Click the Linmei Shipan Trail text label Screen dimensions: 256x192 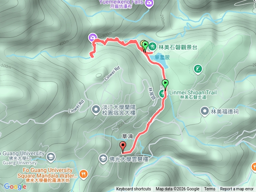click(193, 92)
